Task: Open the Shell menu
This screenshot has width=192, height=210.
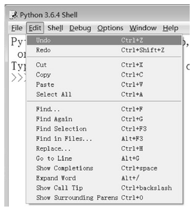Action: tap(55, 28)
